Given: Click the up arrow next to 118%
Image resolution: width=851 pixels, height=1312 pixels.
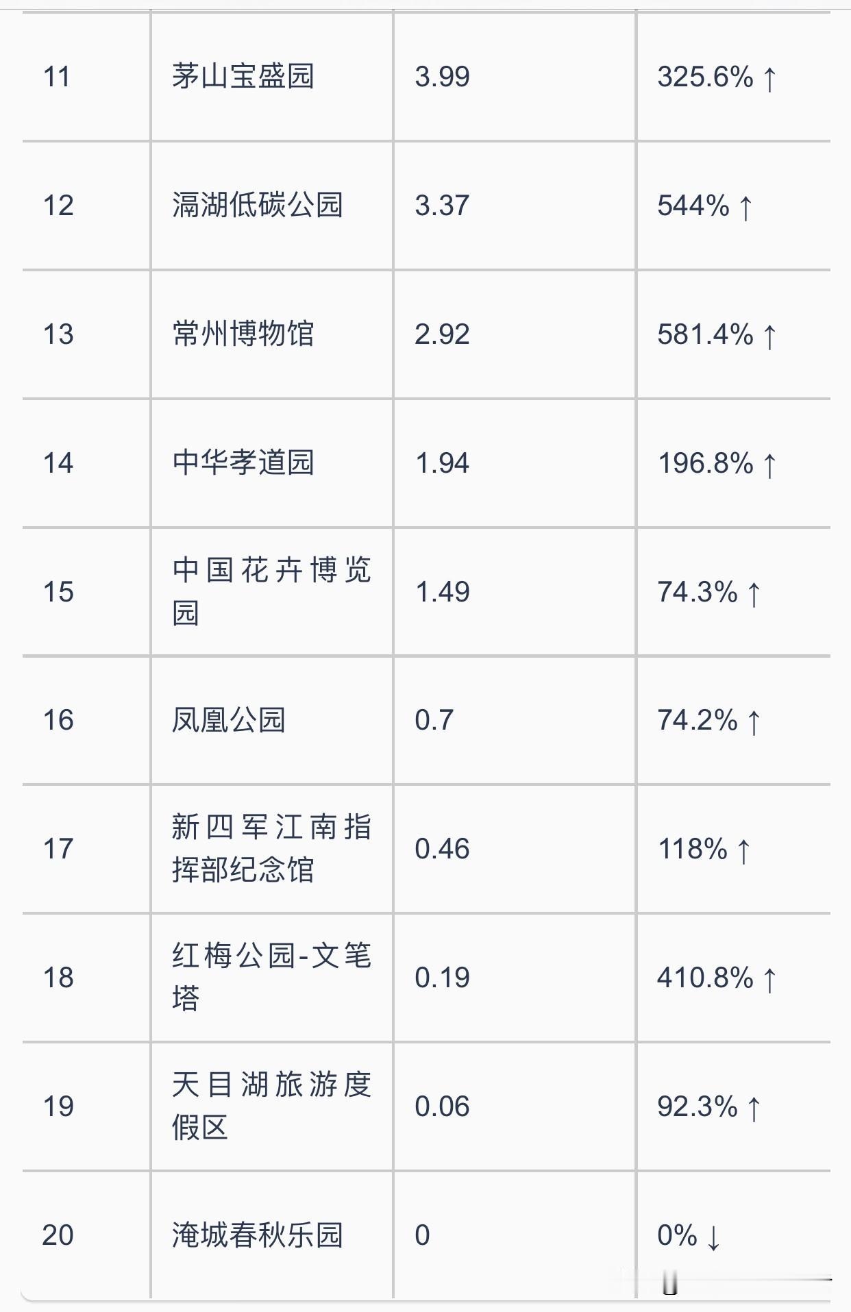Looking at the screenshot, I should 743,850.
